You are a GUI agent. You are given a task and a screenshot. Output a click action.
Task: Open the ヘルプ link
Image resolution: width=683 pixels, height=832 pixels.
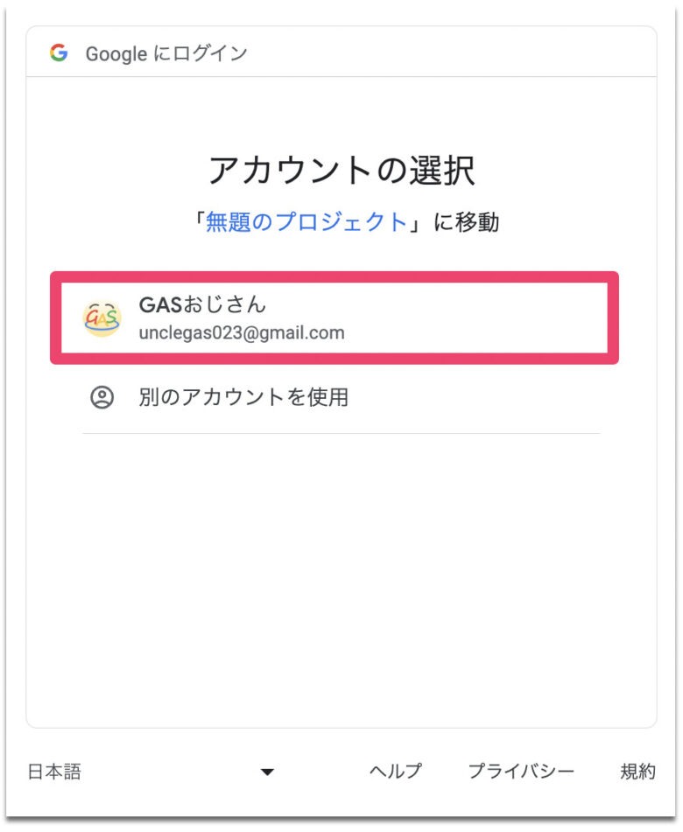395,771
